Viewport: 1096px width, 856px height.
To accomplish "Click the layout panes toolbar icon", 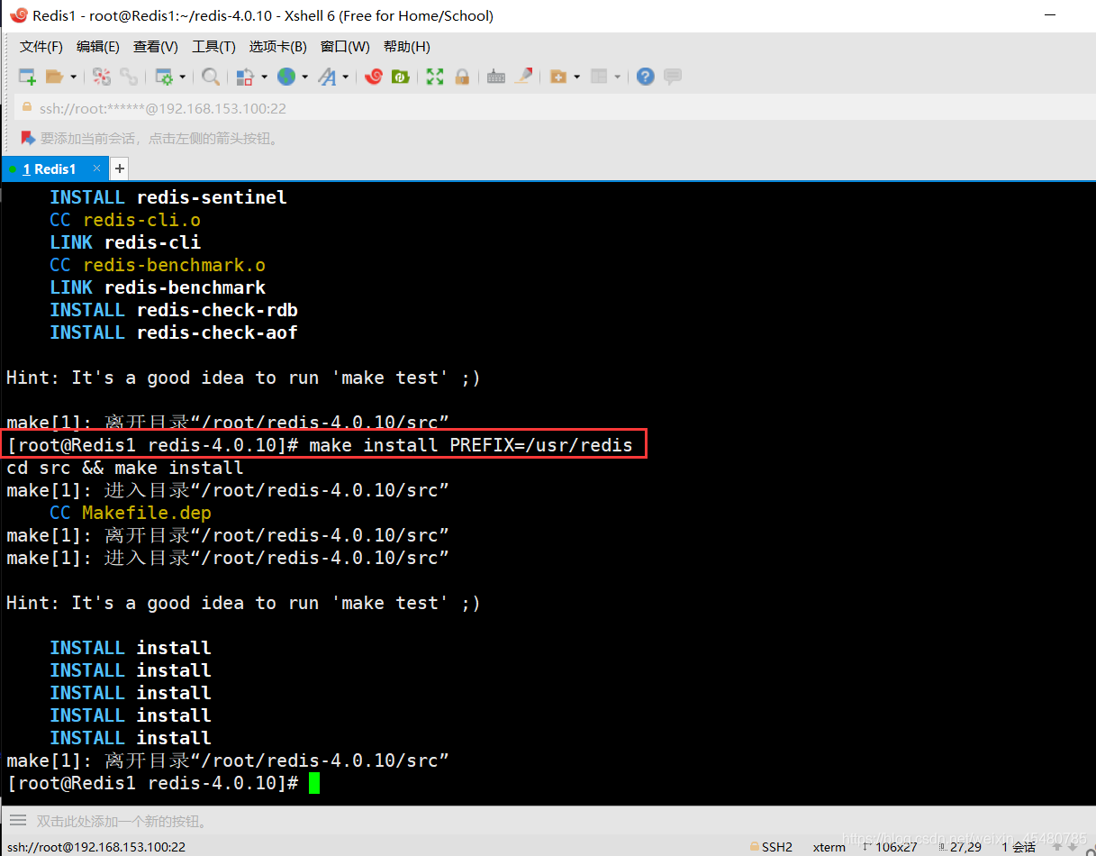I will [599, 77].
